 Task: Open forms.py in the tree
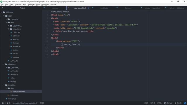click(16, 43)
